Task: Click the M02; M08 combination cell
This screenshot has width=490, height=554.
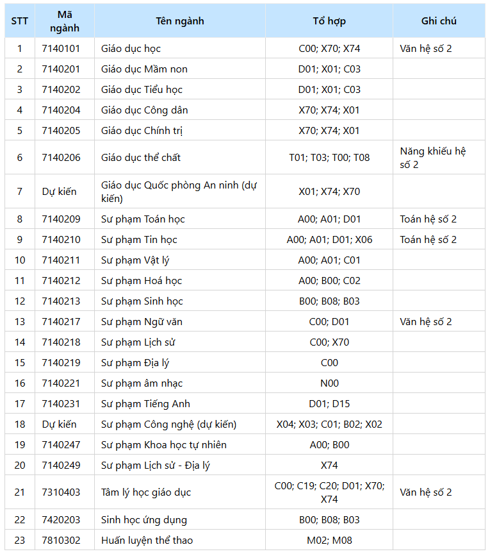Action: tap(329, 541)
